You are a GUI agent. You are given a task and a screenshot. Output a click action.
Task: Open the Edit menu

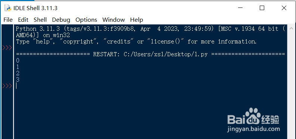[x=23, y=19]
